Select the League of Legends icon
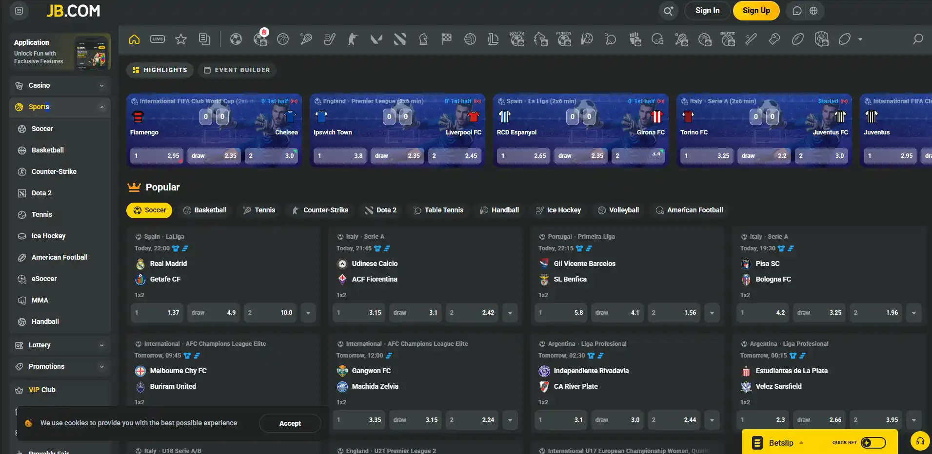 [494, 39]
